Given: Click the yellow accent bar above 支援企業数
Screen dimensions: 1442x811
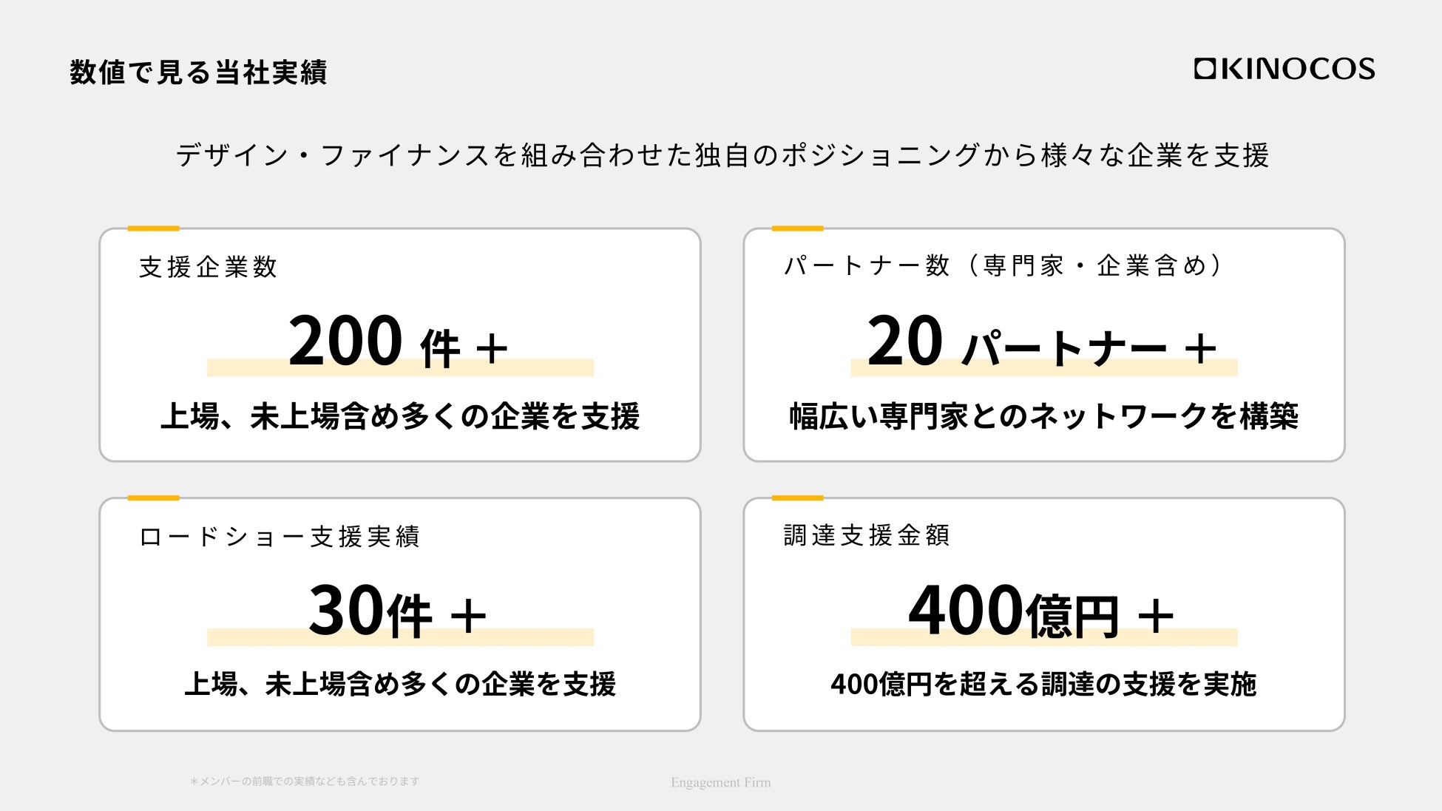Looking at the screenshot, I should click(x=153, y=228).
